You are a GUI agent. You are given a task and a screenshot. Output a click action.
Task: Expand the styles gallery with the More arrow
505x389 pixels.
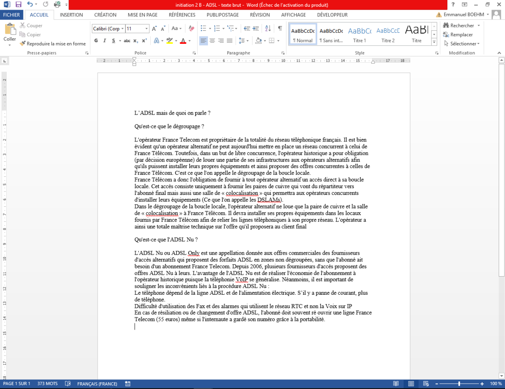(x=435, y=42)
